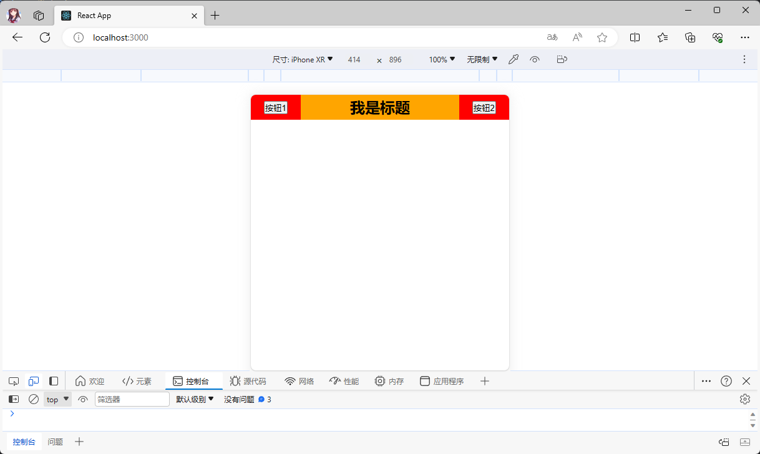Toggle device emulation mode
Image resolution: width=760 pixels, height=454 pixels.
34,380
